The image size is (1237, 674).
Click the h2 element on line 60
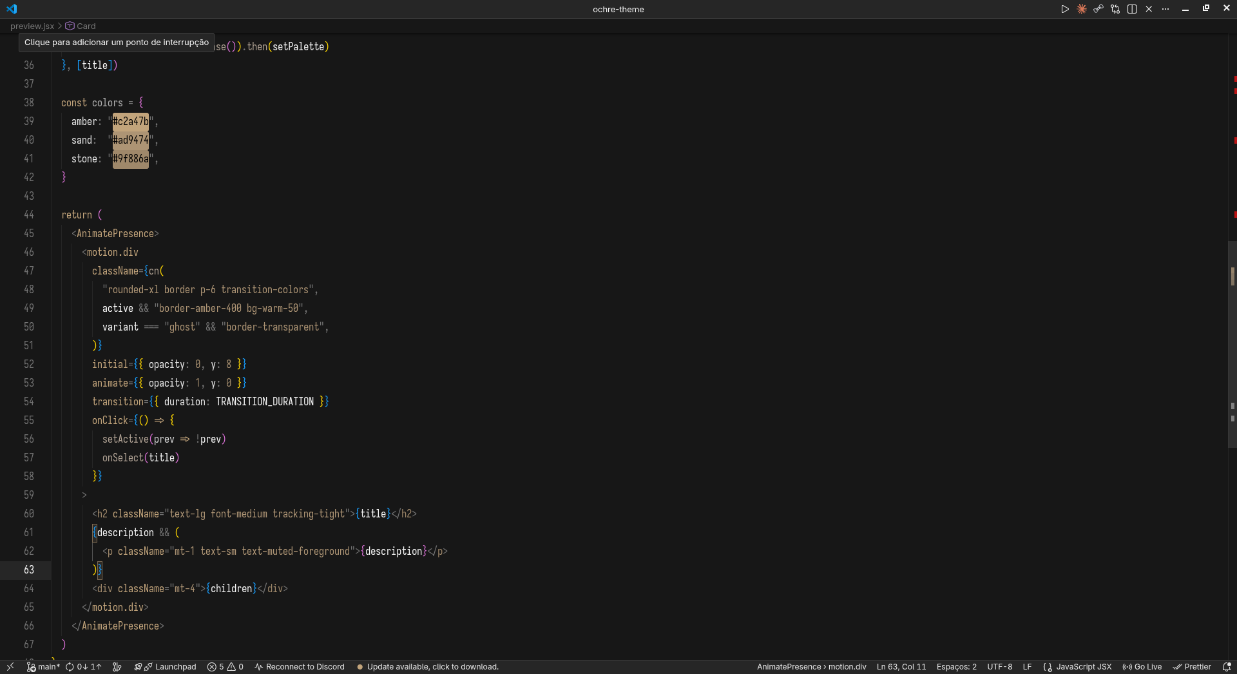pyautogui.click(x=254, y=514)
